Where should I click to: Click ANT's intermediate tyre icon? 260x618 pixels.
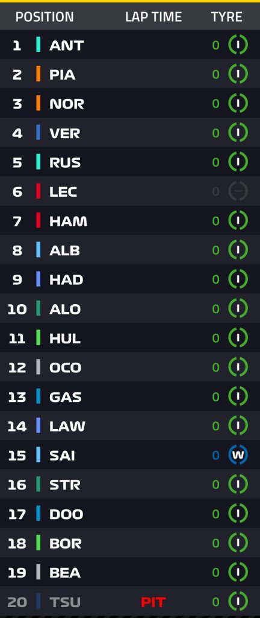[x=238, y=45]
